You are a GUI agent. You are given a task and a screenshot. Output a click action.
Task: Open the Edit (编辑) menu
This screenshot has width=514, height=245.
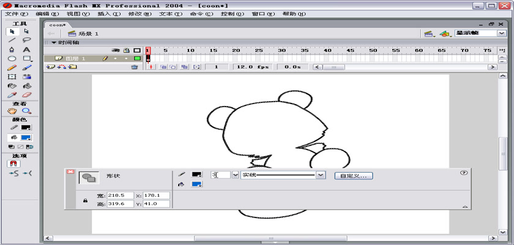[x=48, y=14]
